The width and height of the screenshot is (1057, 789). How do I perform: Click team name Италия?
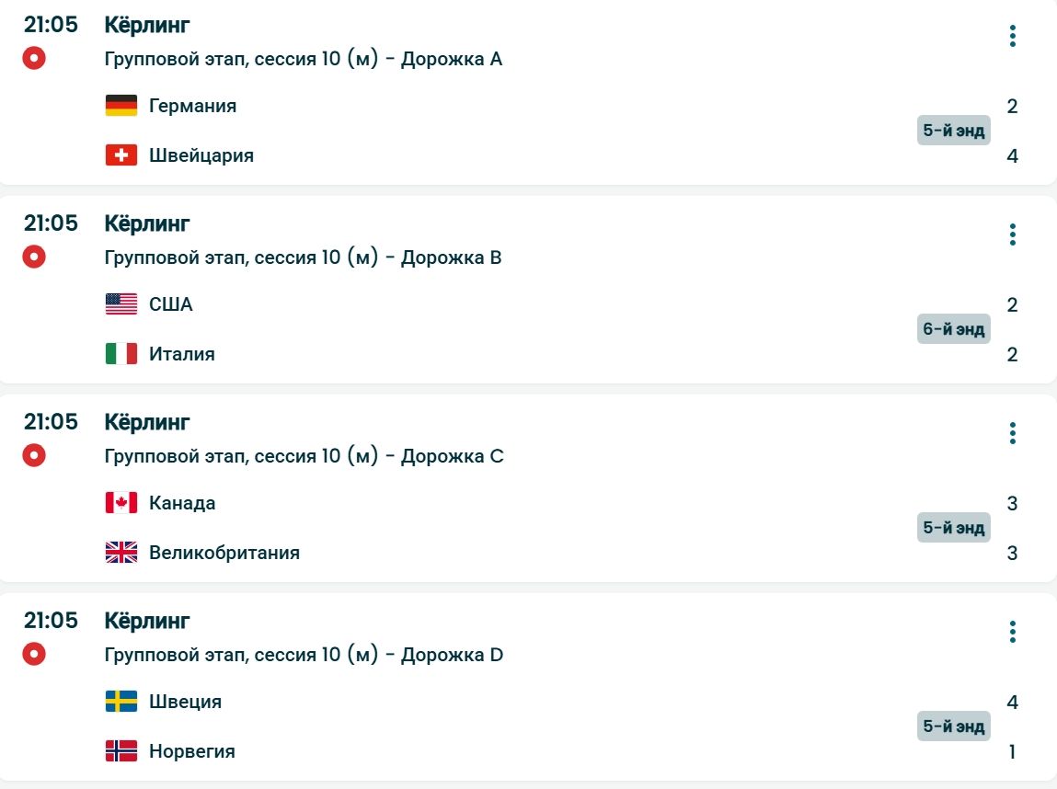tap(182, 354)
